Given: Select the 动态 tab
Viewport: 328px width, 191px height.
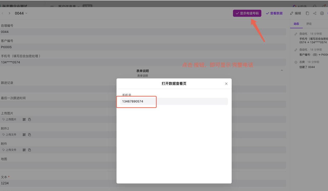Looking at the screenshot, I should point(296,24).
